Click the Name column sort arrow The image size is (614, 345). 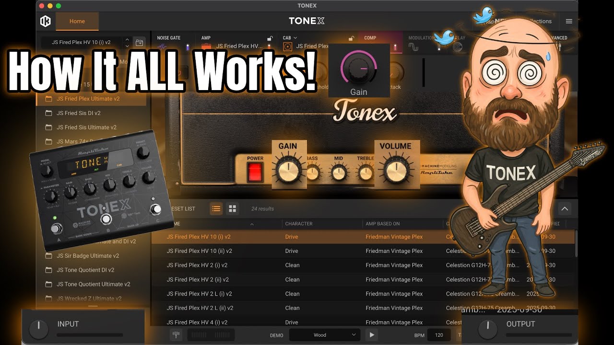click(252, 224)
